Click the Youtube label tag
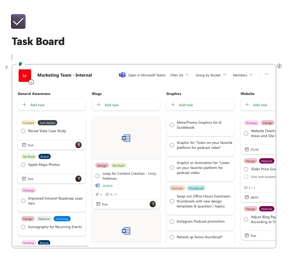Screen dimensions: 290x260 pyautogui.click(x=177, y=188)
